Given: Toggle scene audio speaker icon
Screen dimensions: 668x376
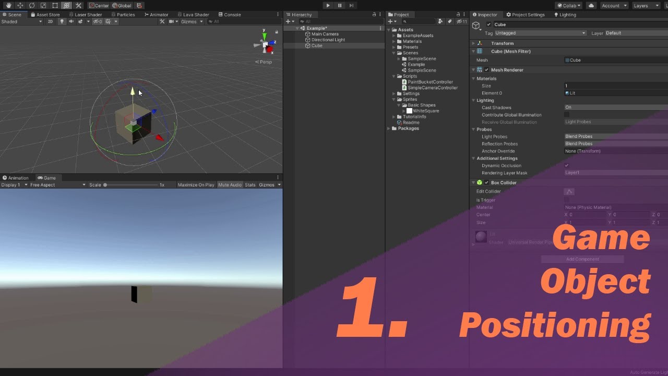Looking at the screenshot, I should pos(71,21).
